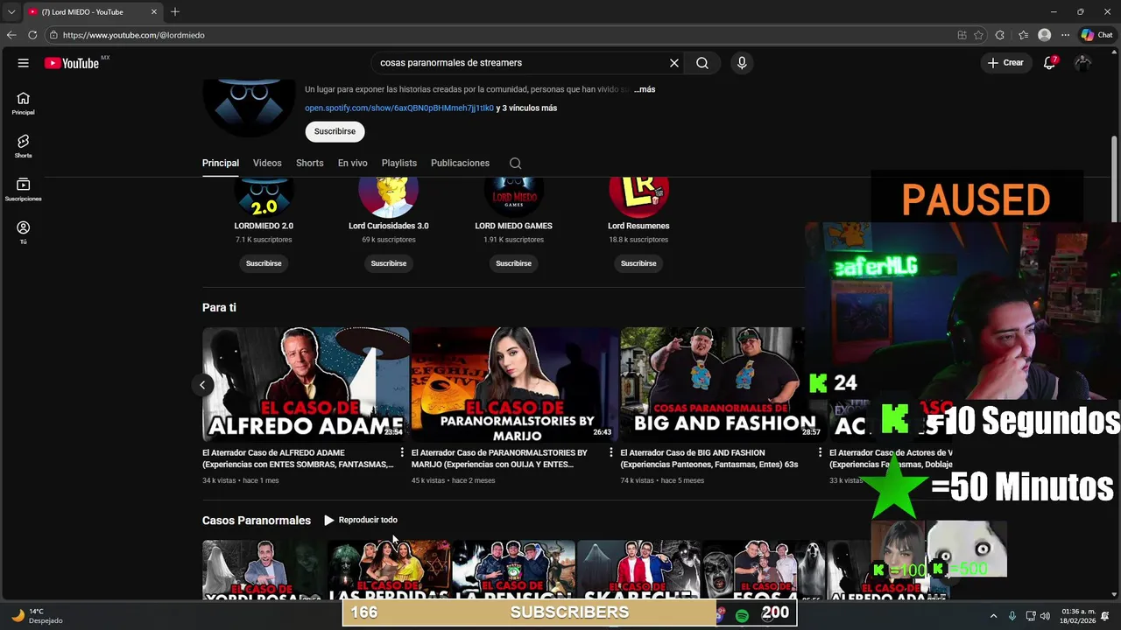Click the page vertical scrollbar

pyautogui.click(x=1114, y=179)
